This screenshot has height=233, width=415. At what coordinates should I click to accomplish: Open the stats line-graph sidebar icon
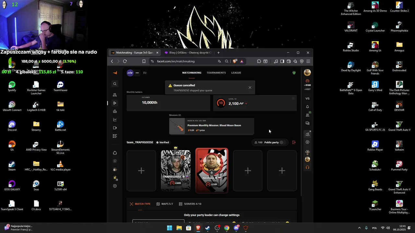(x=115, y=120)
